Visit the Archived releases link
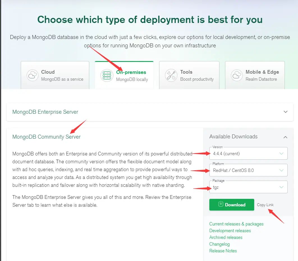298x261 pixels. point(226,237)
